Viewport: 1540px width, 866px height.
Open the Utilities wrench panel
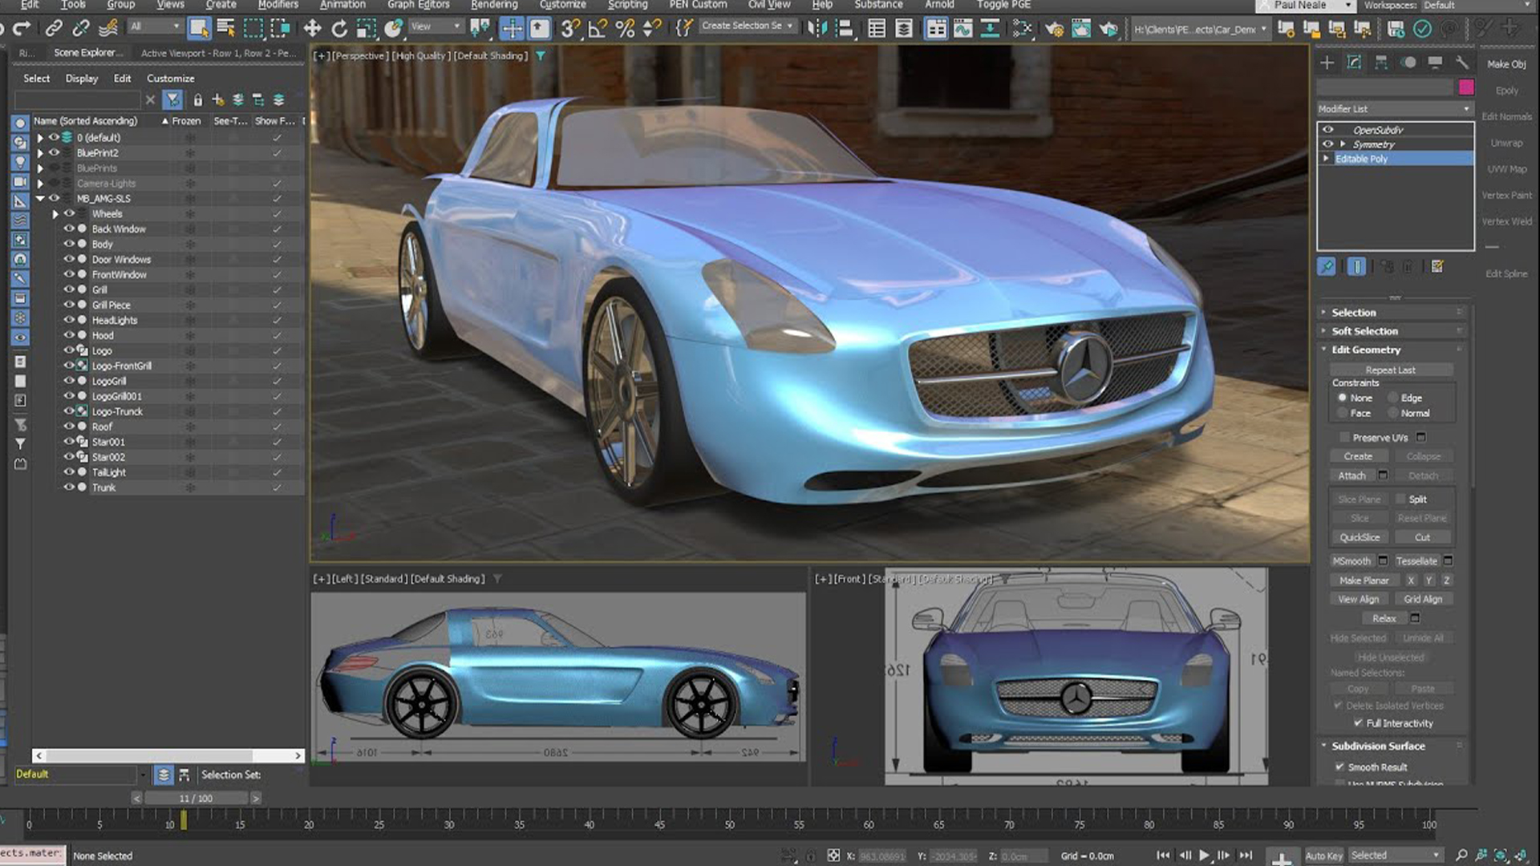[x=1462, y=63]
